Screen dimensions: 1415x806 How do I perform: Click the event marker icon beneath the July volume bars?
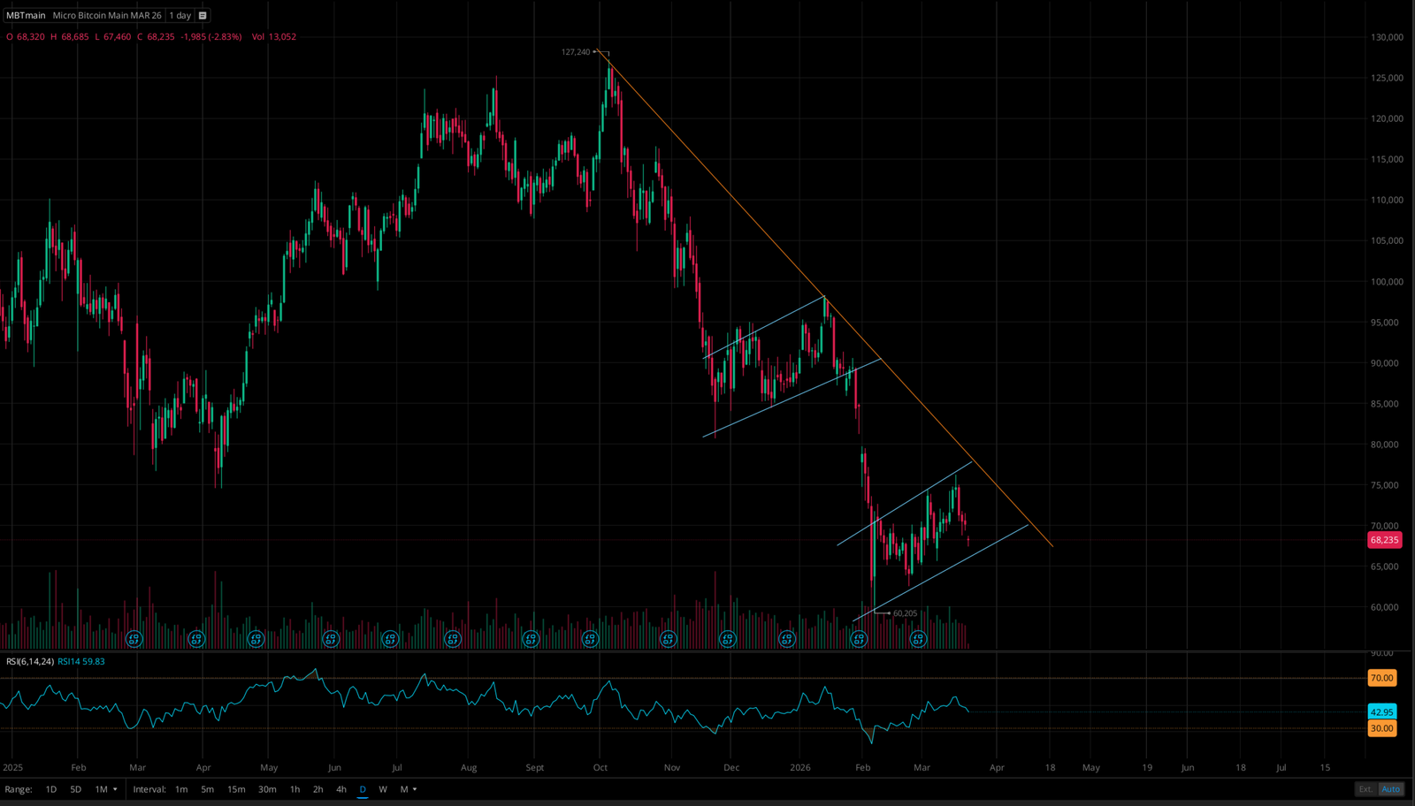point(389,638)
